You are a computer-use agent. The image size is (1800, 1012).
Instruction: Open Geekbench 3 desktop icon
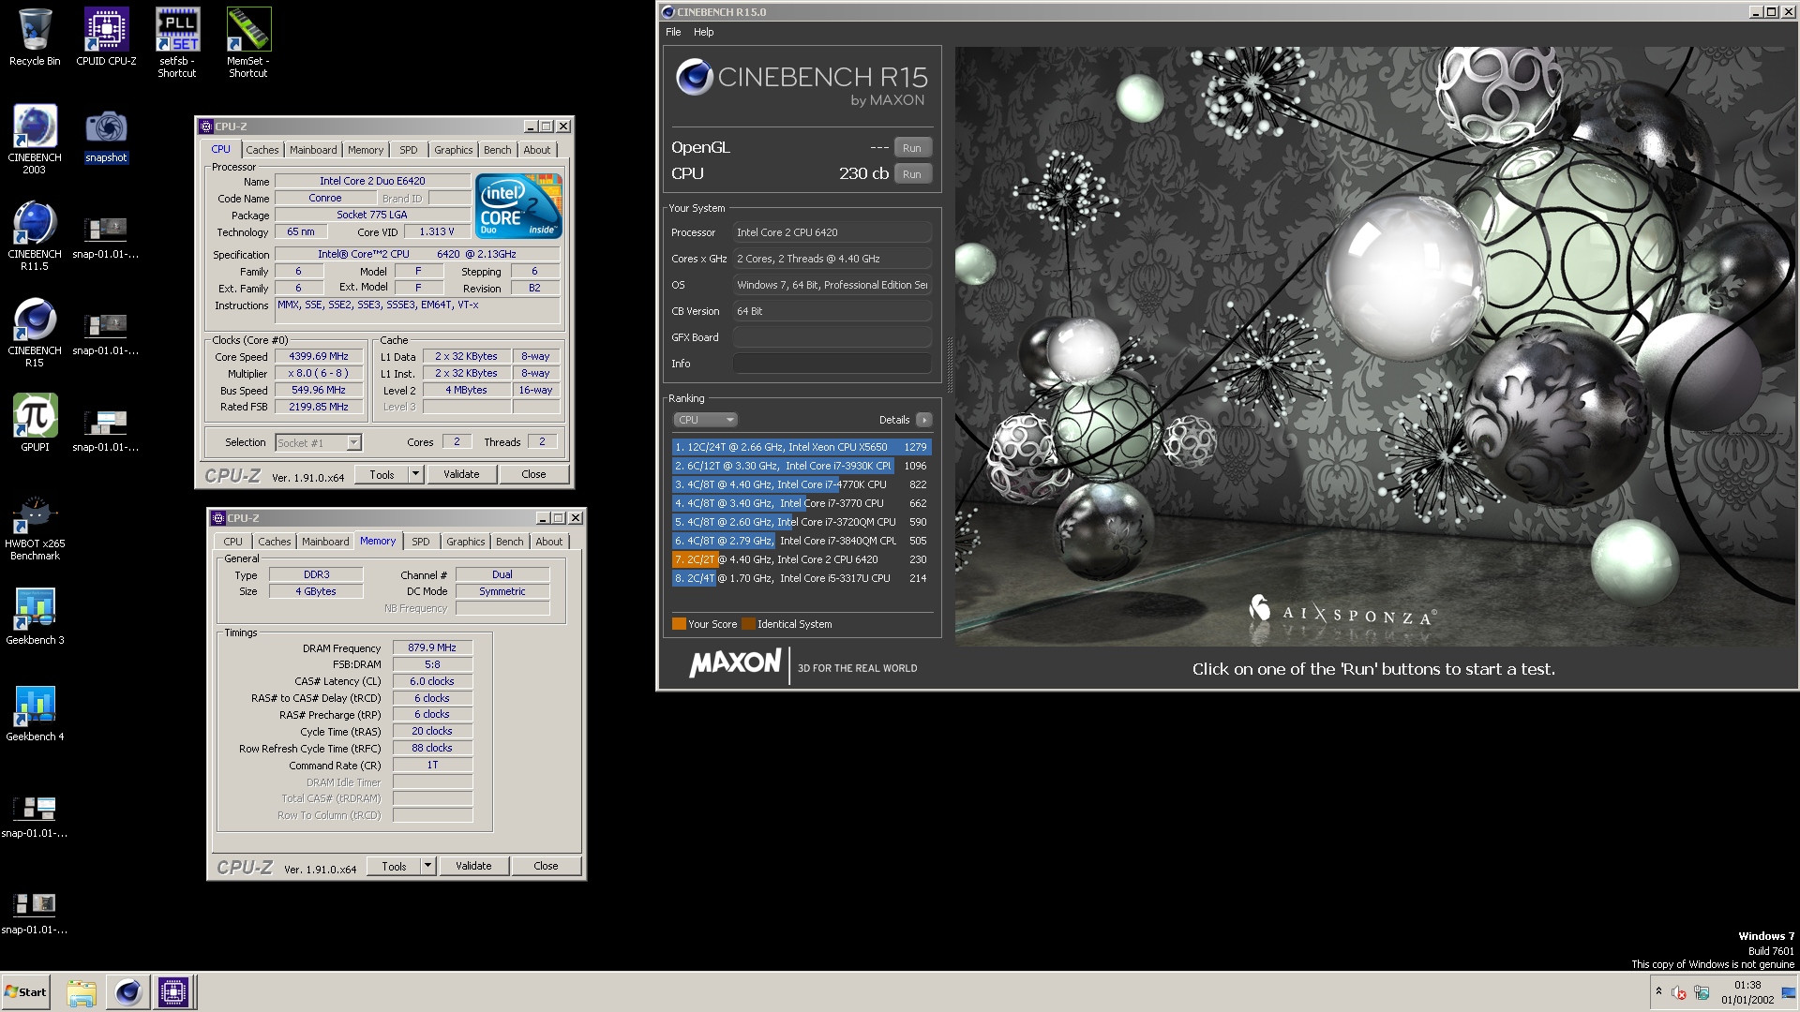coord(35,616)
